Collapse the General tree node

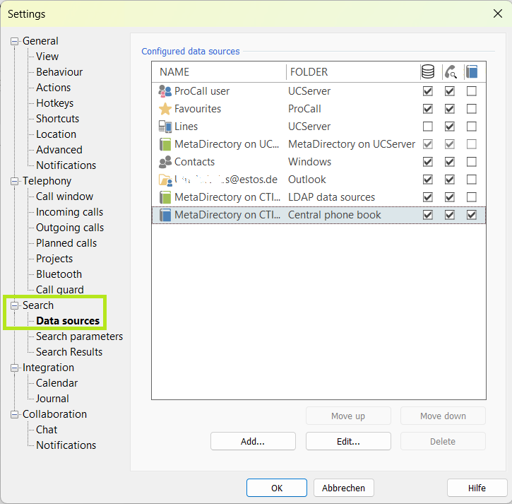pos(15,41)
